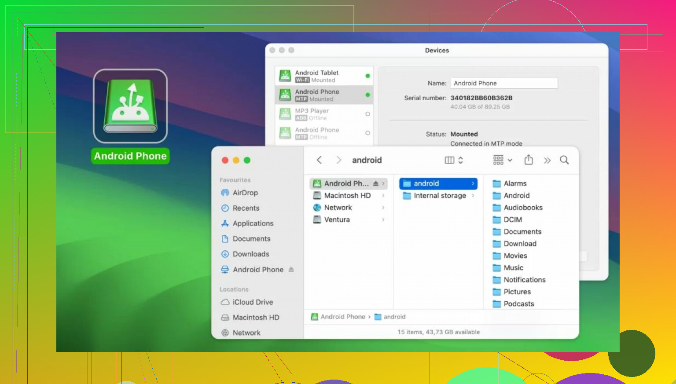Open Finder search magnifier
The height and width of the screenshot is (384, 676).
tap(564, 160)
